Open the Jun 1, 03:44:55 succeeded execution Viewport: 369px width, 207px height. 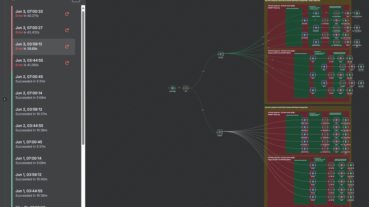pos(43,193)
